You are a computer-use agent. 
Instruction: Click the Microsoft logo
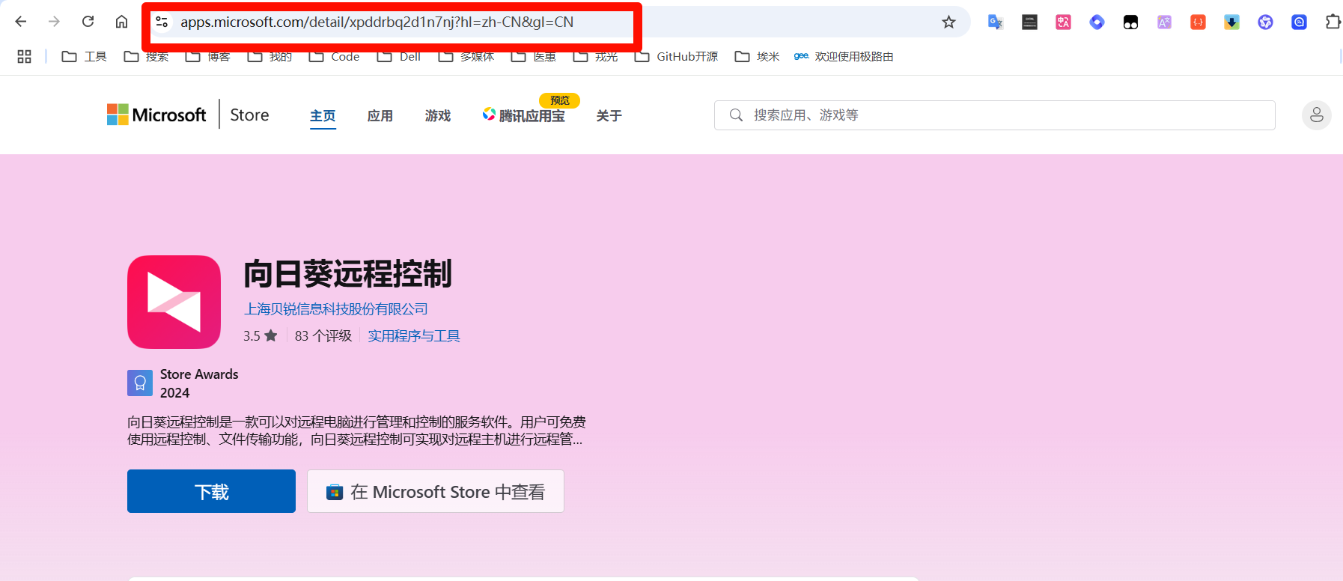pyautogui.click(x=156, y=115)
